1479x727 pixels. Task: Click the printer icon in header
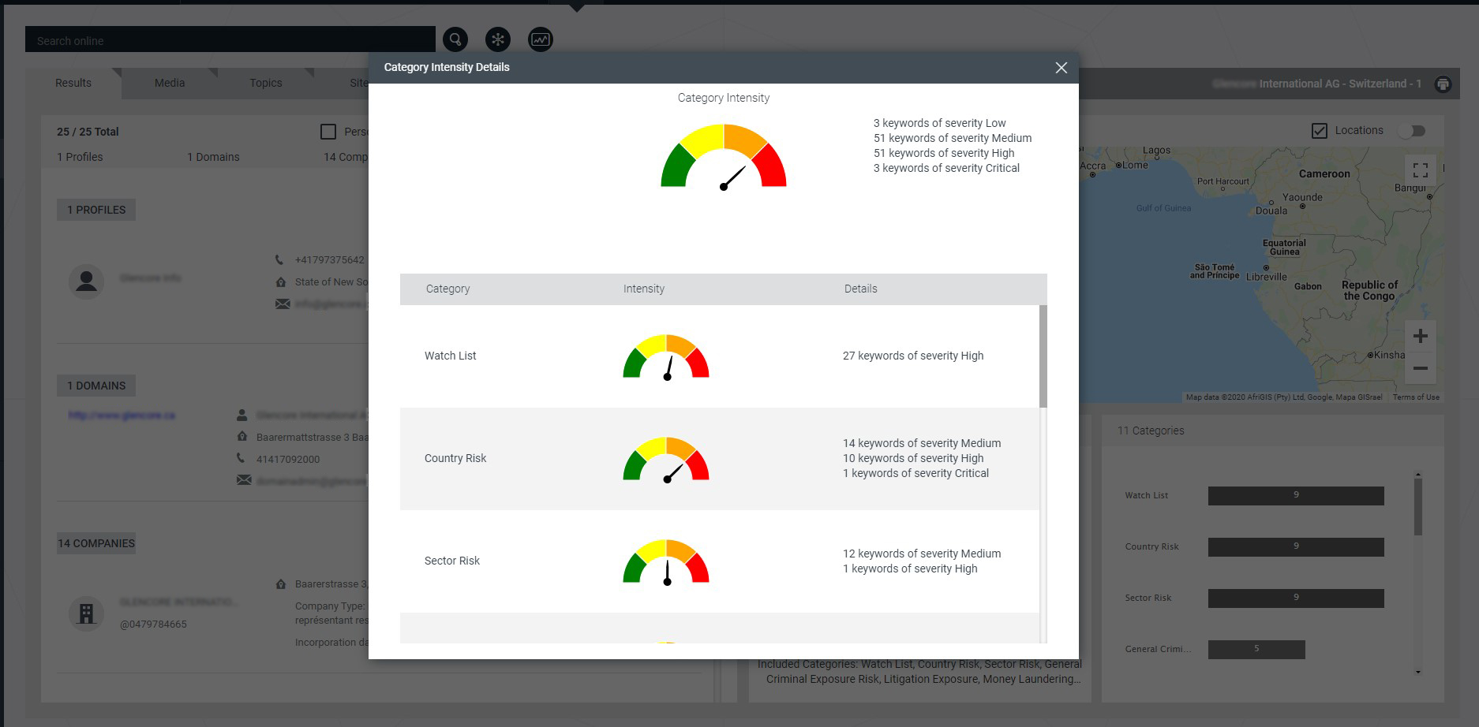click(x=1443, y=84)
